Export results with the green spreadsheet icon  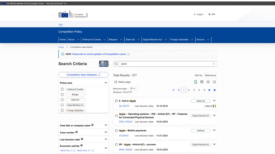point(196,82)
